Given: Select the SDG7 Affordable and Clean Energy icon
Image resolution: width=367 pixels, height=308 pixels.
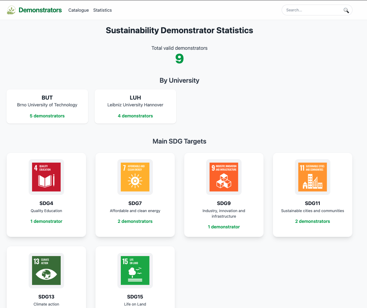Looking at the screenshot, I should [135, 177].
